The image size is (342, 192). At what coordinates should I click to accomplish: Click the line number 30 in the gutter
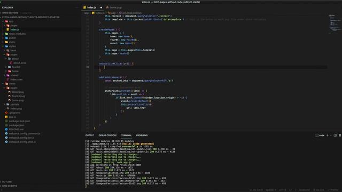[x=88, y=67]
